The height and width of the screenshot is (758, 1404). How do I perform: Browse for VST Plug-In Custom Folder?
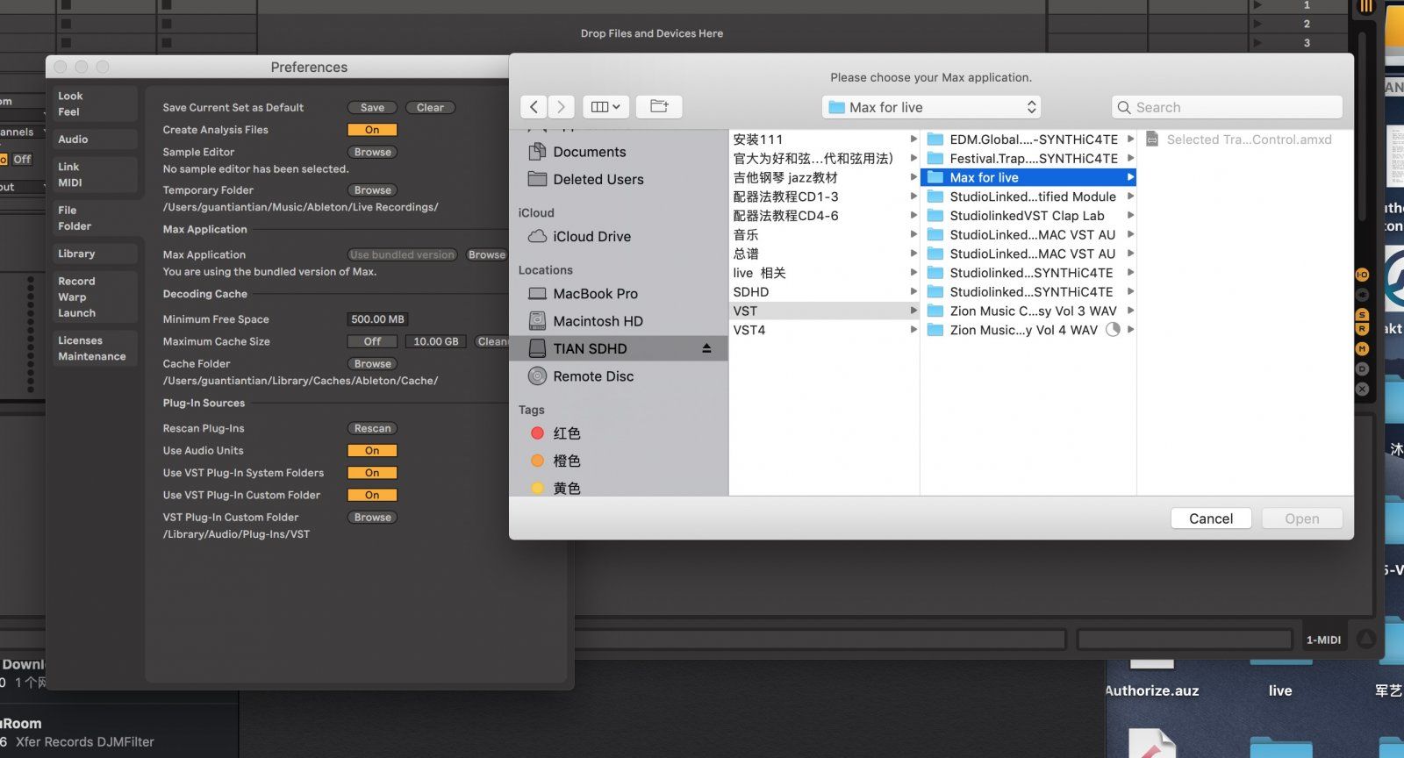coord(373,518)
